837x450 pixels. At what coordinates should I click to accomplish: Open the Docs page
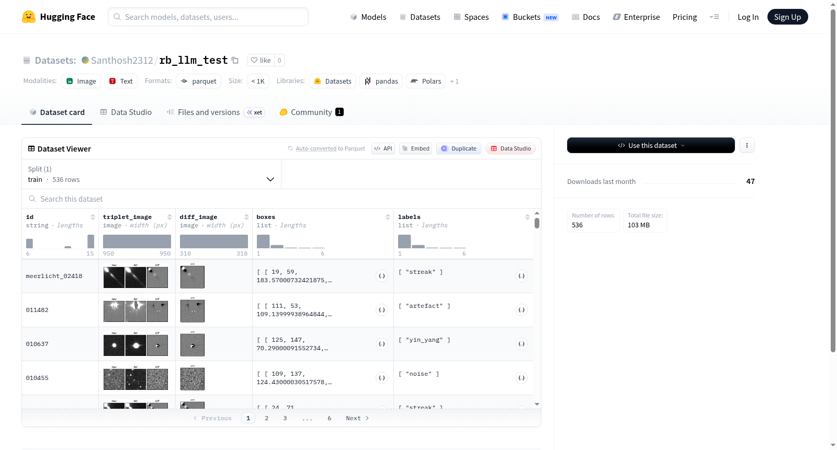[586, 17]
